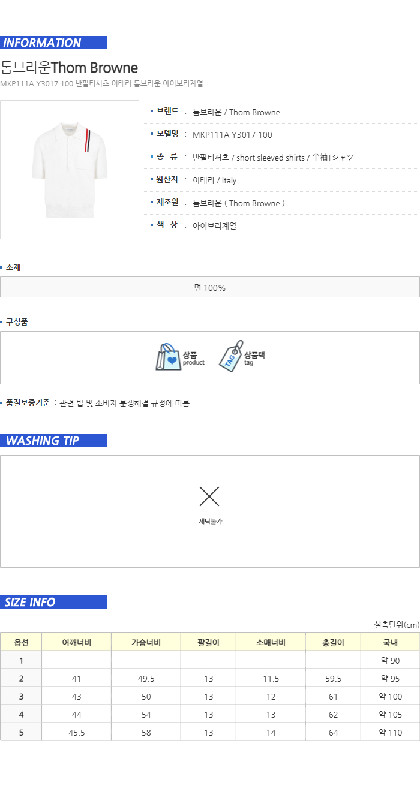This screenshot has width=420, height=792.
Task: Click the WASHING TIP section header
Action: [x=53, y=441]
